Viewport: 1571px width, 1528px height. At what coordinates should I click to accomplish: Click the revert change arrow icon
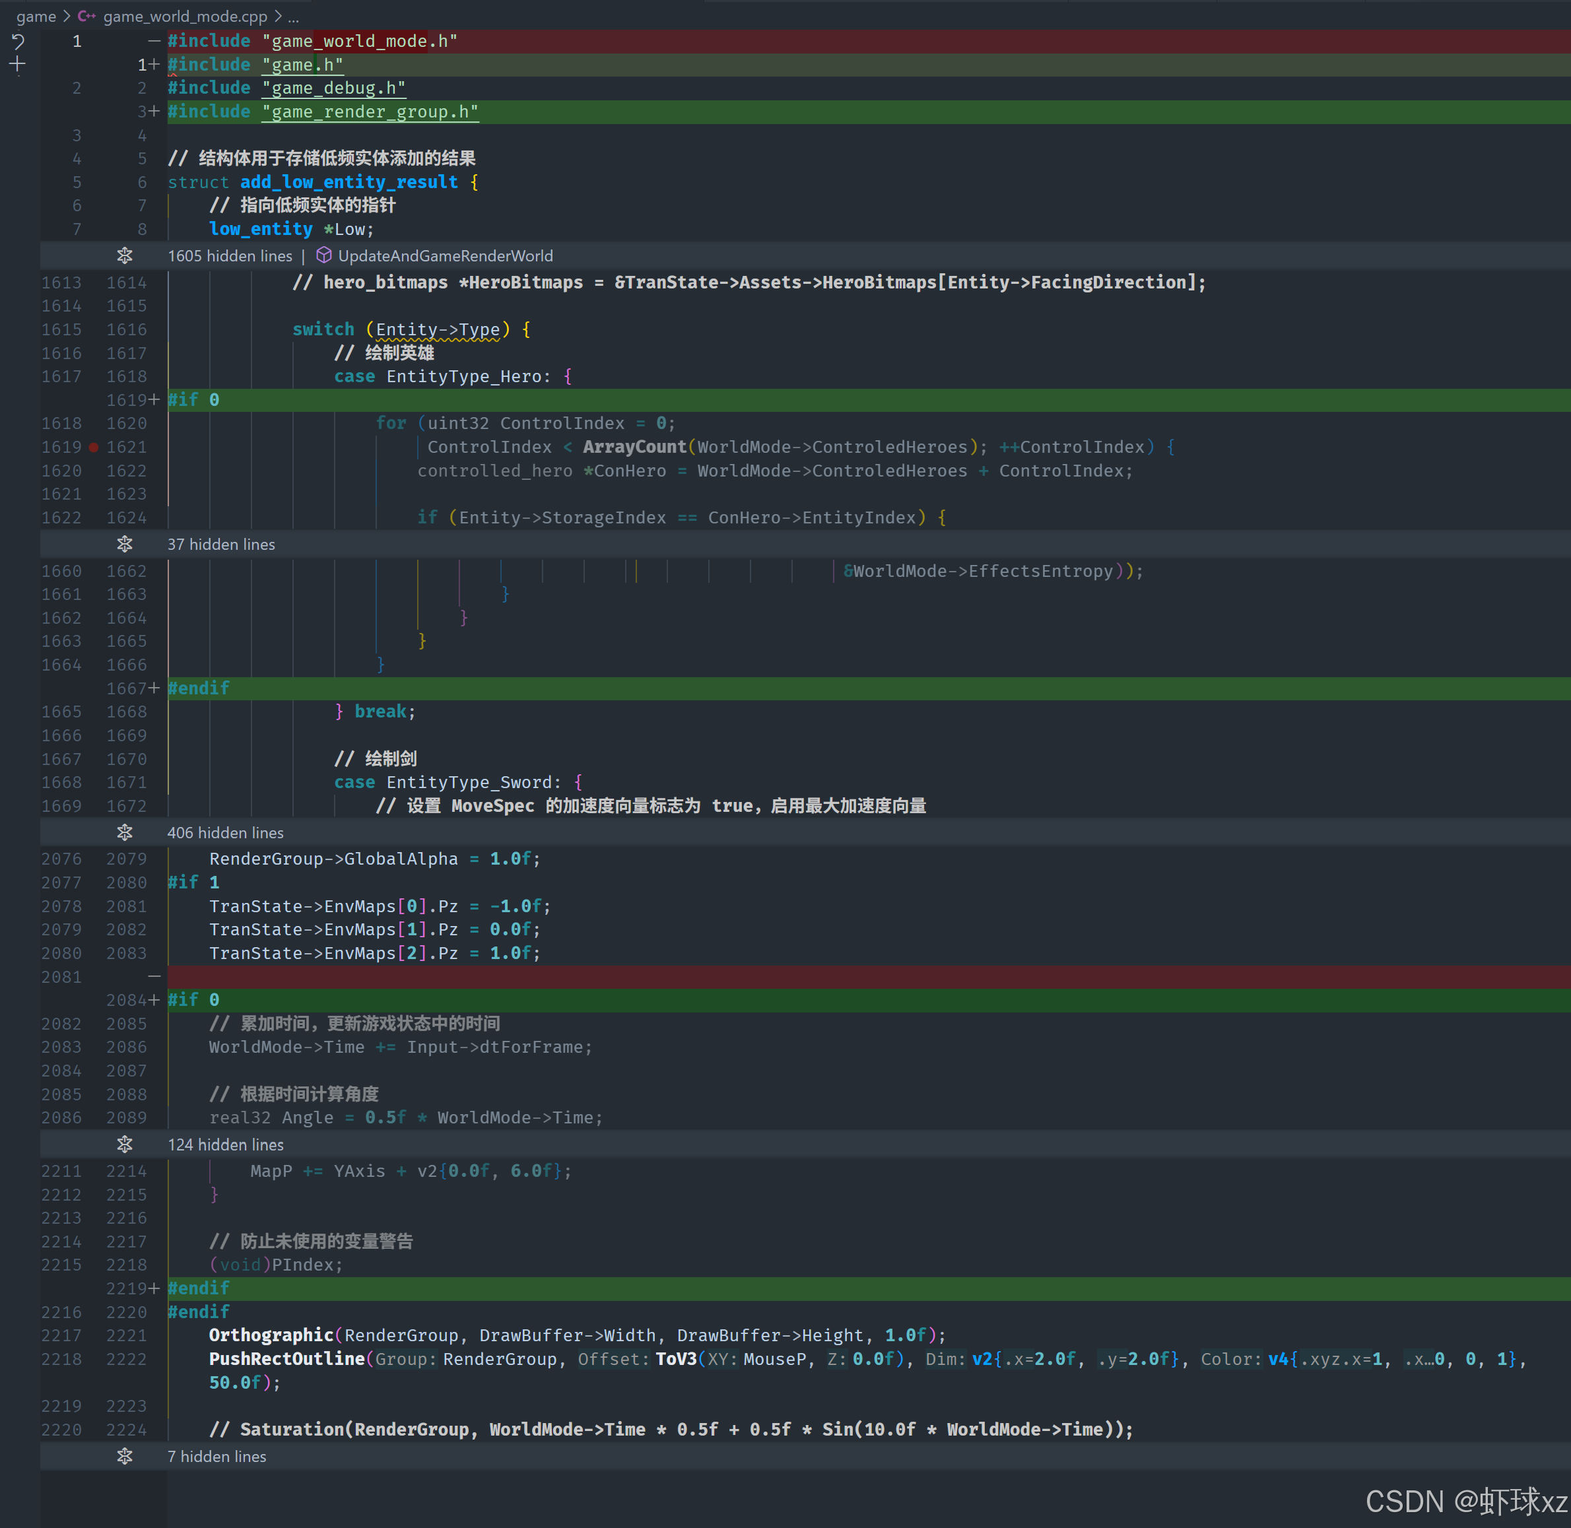coord(18,42)
